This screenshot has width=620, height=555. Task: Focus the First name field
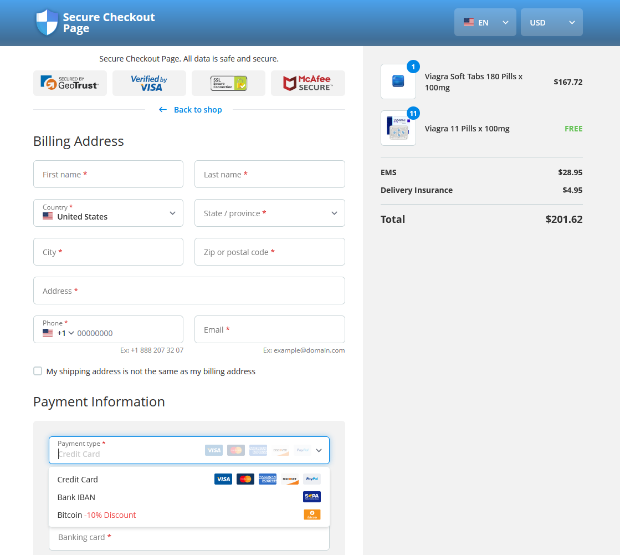coord(109,174)
